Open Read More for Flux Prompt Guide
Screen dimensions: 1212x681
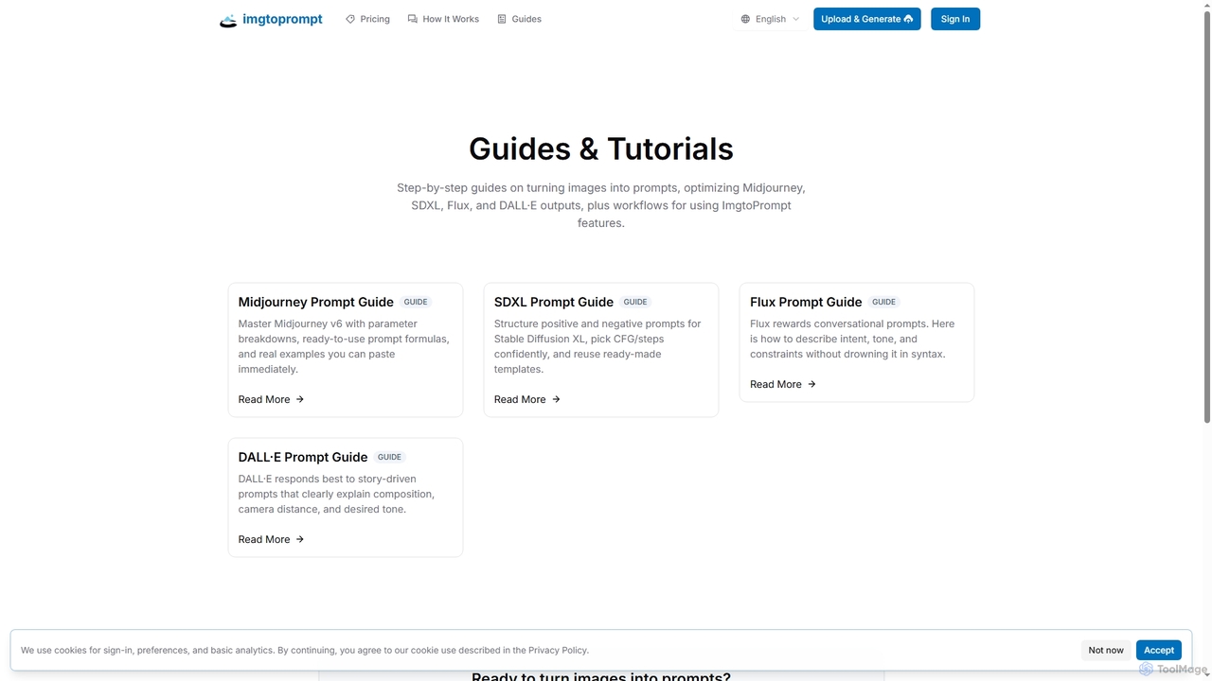pos(783,384)
